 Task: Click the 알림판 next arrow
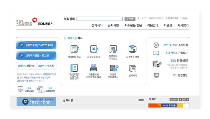[188, 100]
